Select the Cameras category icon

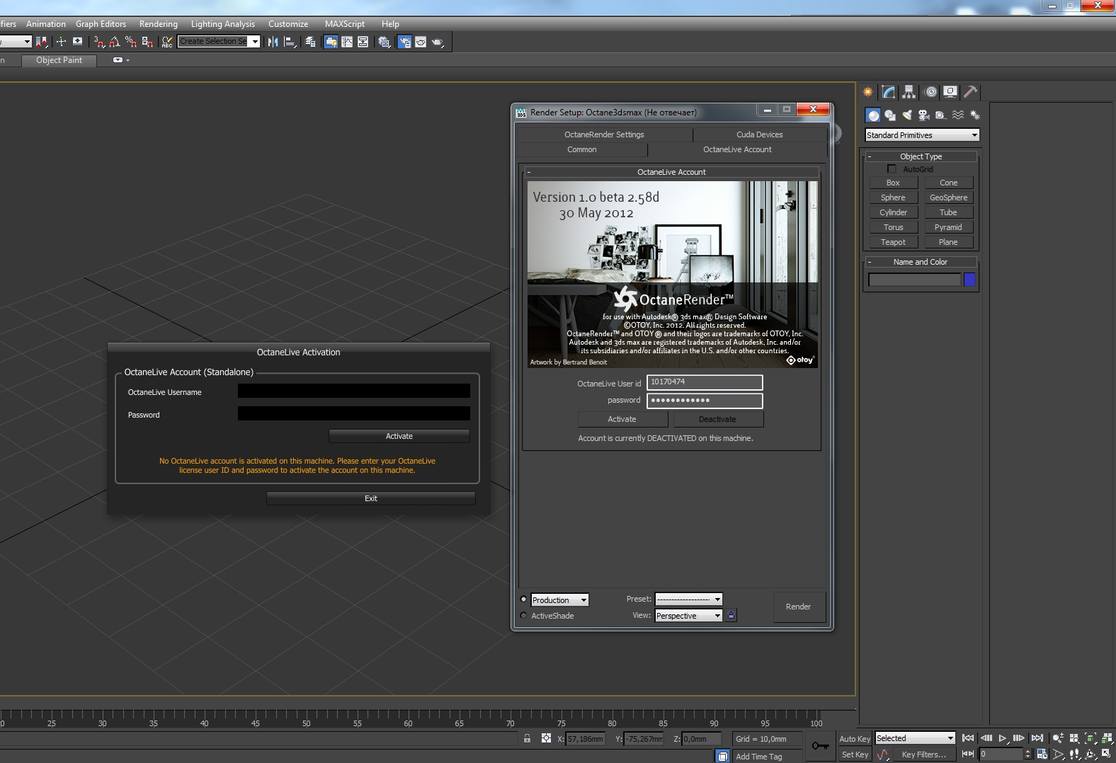coord(924,115)
